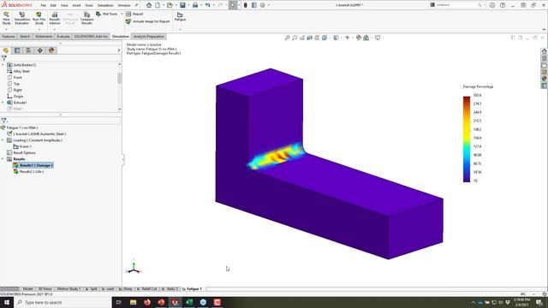Image resolution: width=548 pixels, height=308 pixels.
Task: Switch to Analysis Preparation tab
Action: point(148,36)
